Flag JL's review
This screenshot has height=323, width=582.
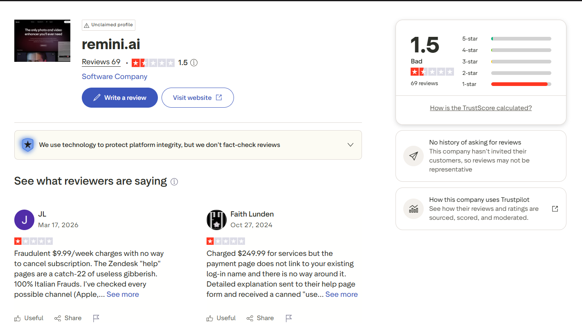pyautogui.click(x=96, y=318)
